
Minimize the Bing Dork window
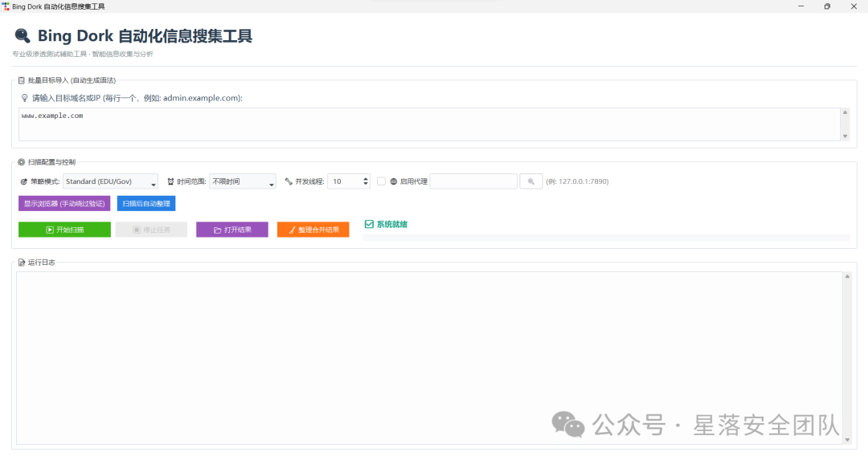(x=800, y=6)
